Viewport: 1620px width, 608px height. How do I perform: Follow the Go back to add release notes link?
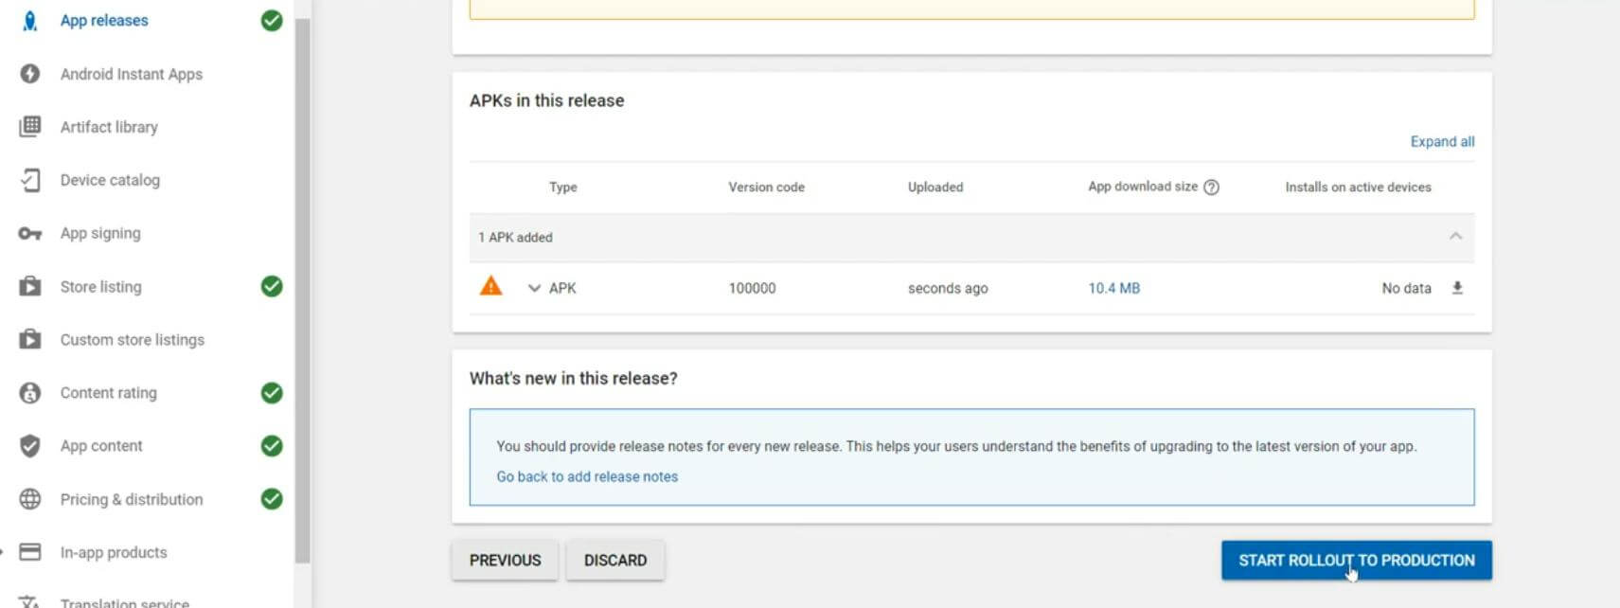pos(587,477)
